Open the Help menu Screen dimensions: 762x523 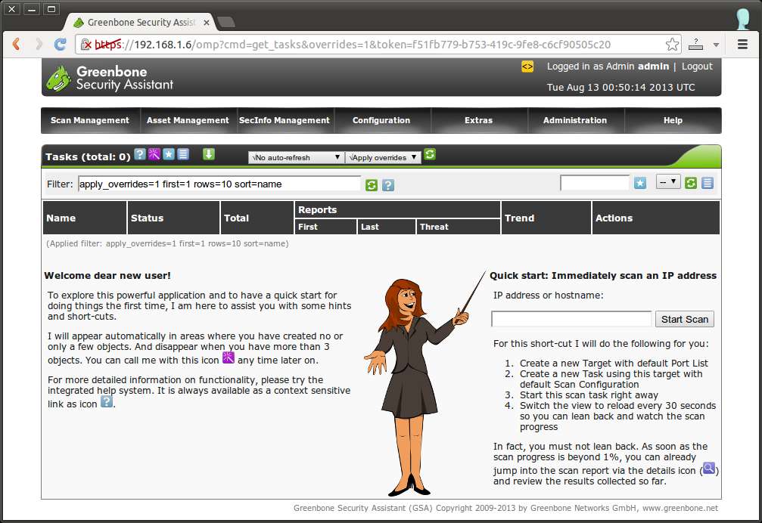[x=673, y=120]
